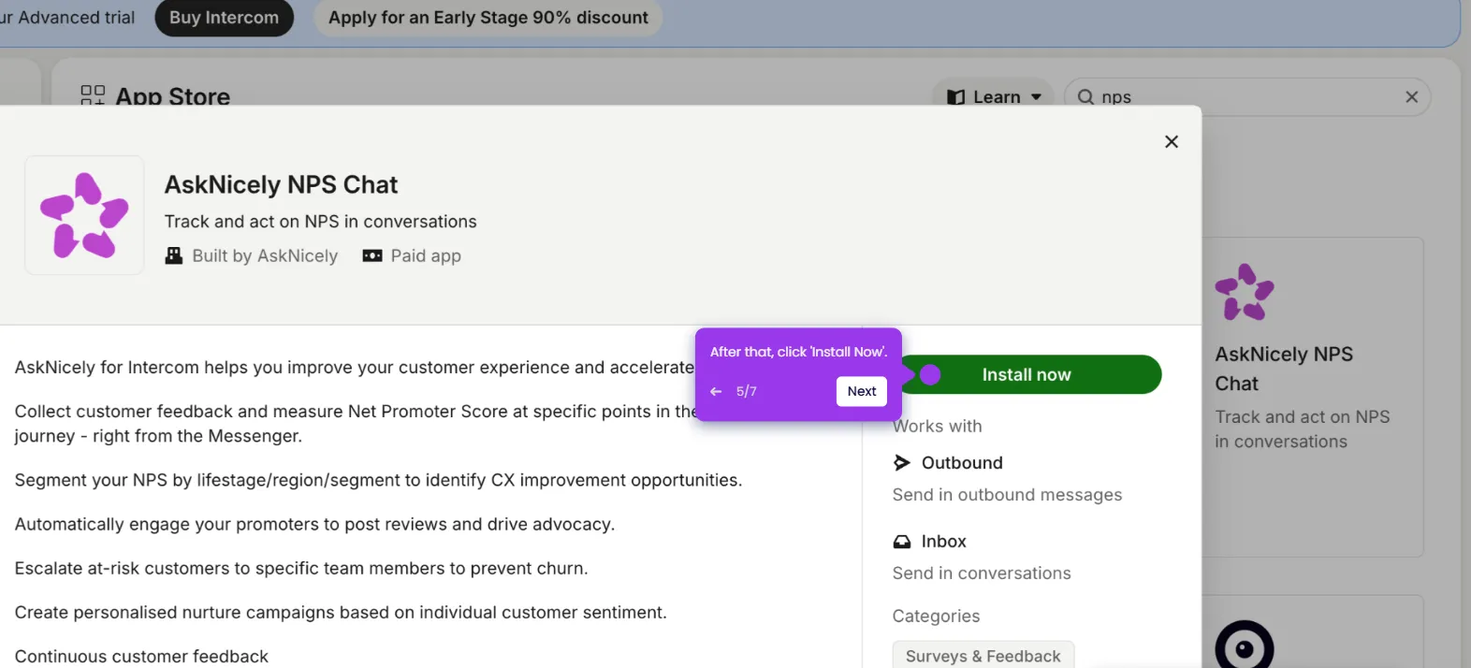1471x668 pixels.
Task: Click 'Send in conversations' text
Action: tap(982, 573)
